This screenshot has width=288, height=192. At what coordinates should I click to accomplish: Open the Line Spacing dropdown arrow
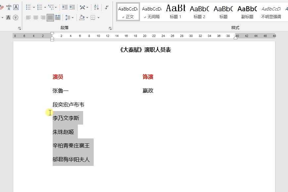(x=72, y=17)
